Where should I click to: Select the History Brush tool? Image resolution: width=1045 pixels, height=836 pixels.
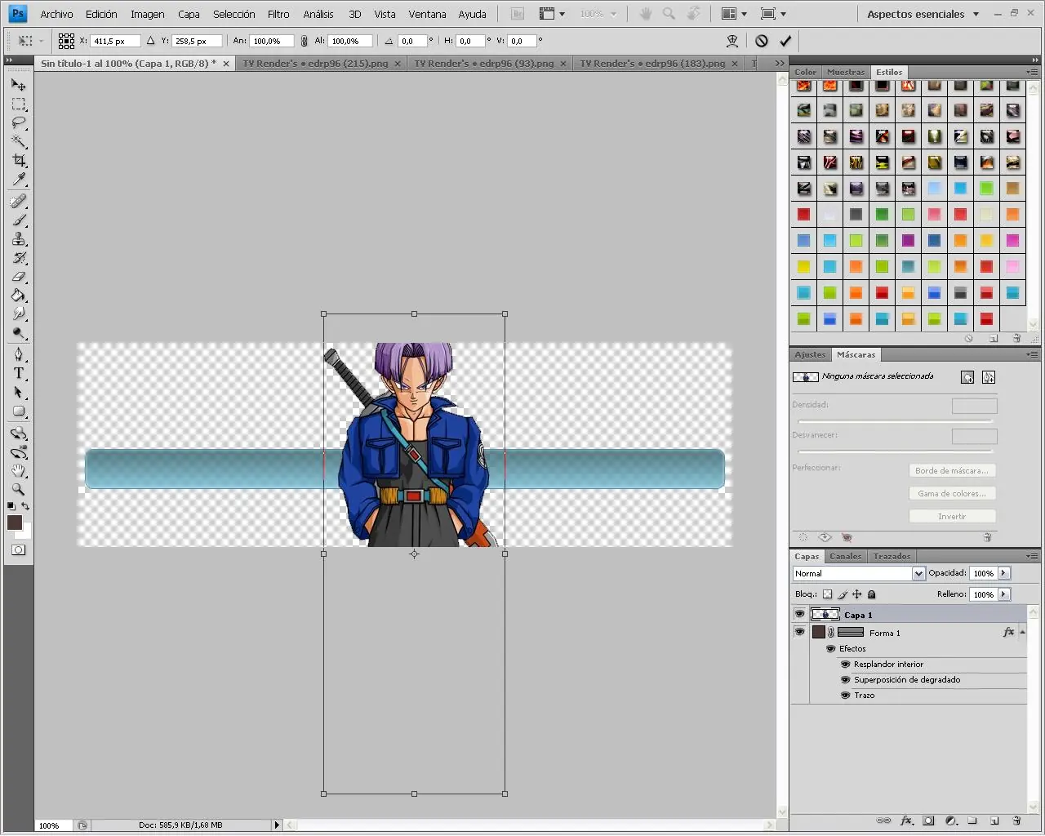18,258
